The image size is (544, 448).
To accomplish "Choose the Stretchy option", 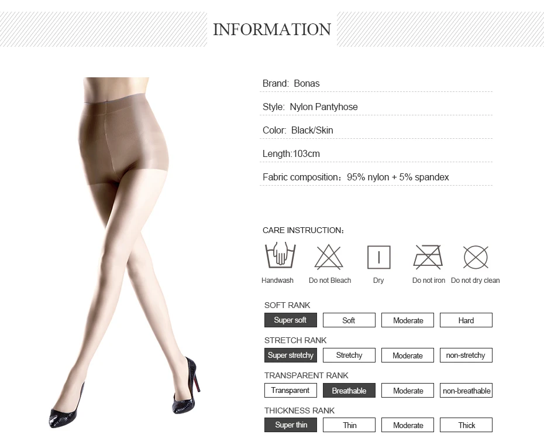I will click(349, 355).
